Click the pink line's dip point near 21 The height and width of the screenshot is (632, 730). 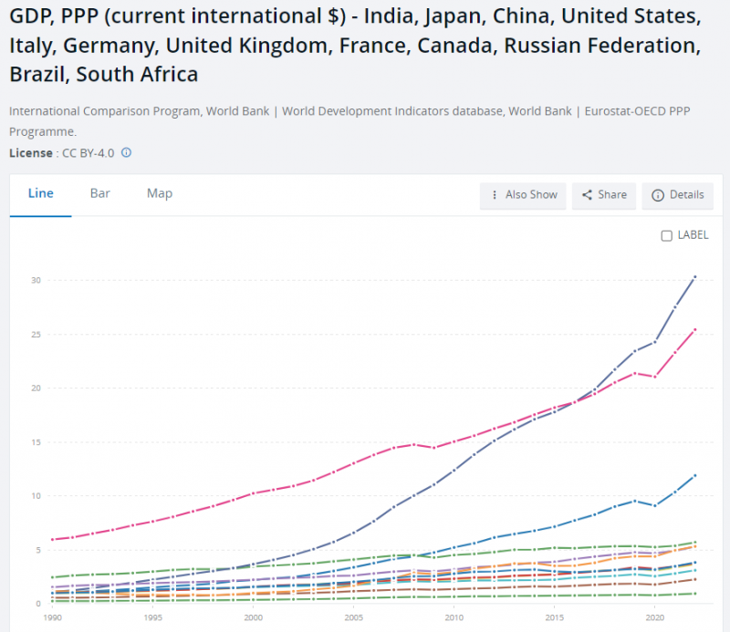654,377
